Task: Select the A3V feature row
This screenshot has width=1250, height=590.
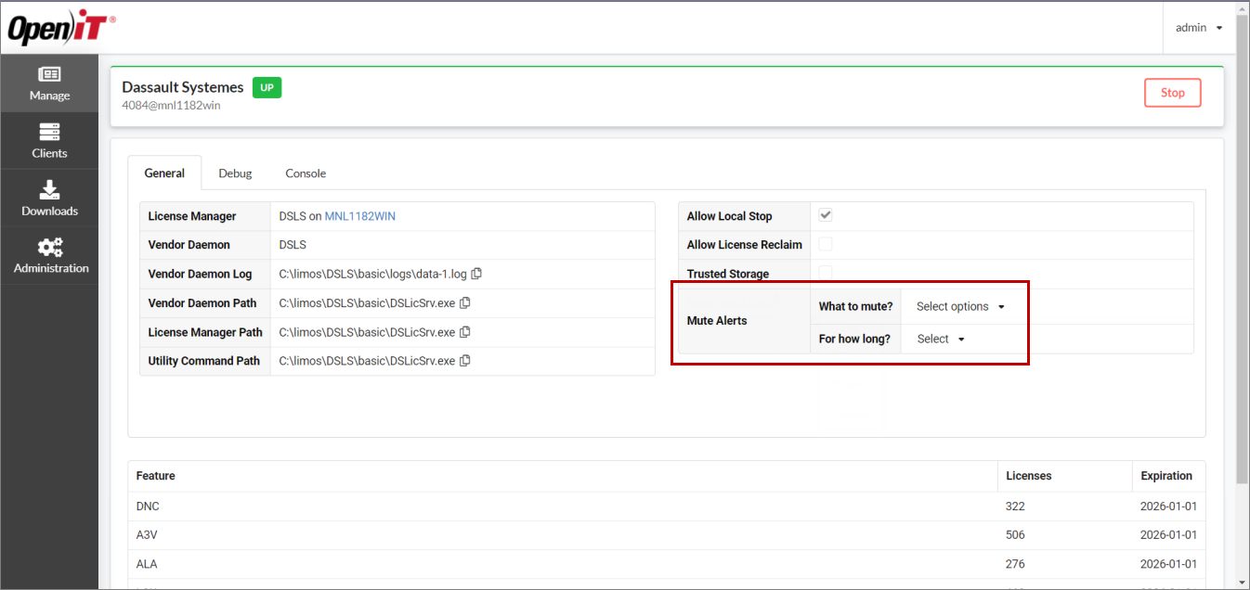Action: coord(667,535)
